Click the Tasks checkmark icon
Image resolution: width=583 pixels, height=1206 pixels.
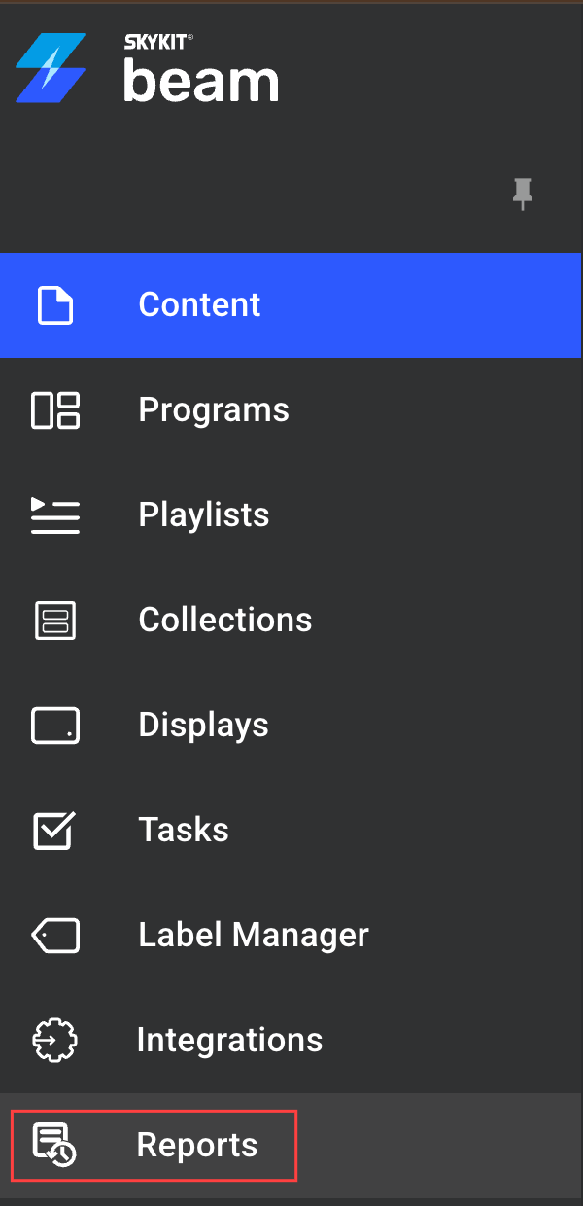[x=54, y=830]
